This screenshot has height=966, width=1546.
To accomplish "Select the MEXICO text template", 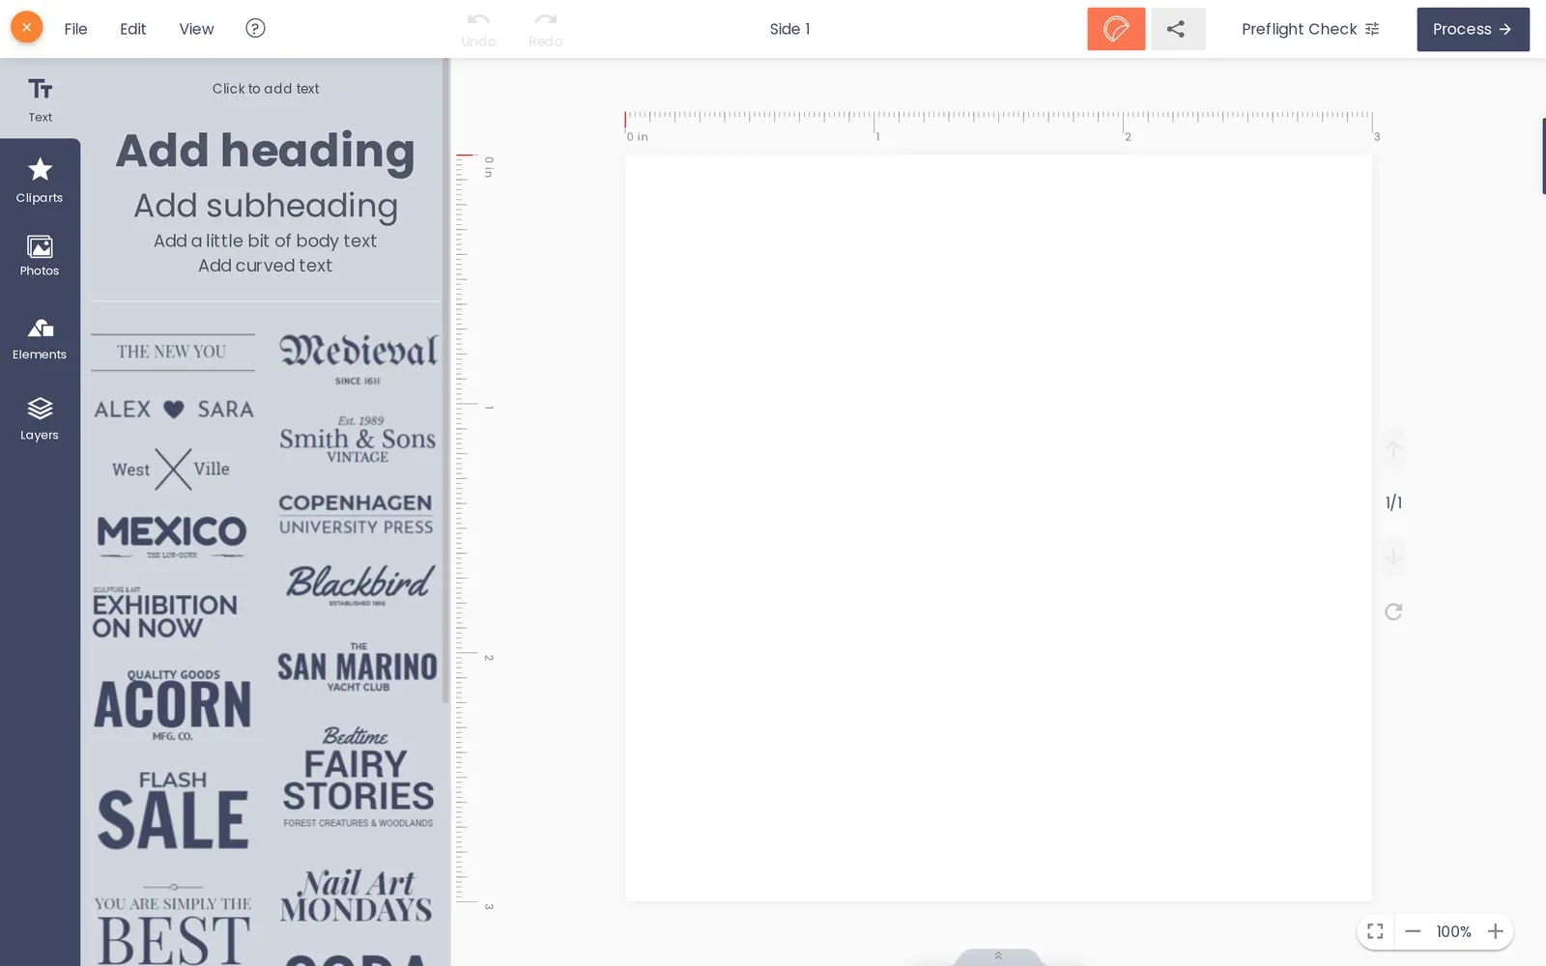I will click(172, 535).
